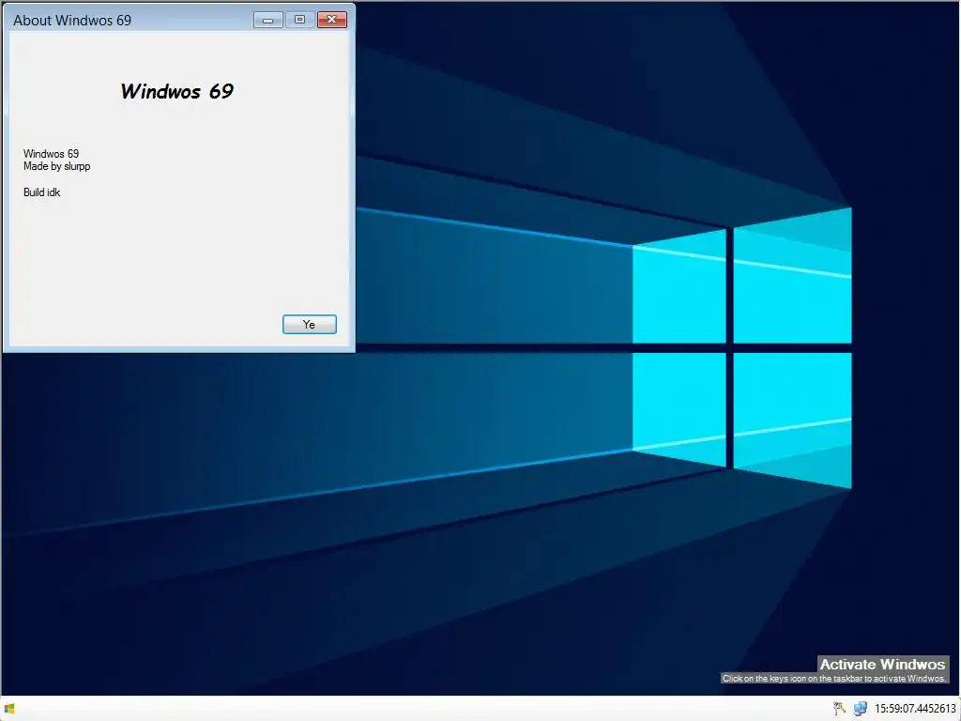This screenshot has width=961, height=721.
Task: Click the keys activation icon in taskbar
Action: point(838,709)
